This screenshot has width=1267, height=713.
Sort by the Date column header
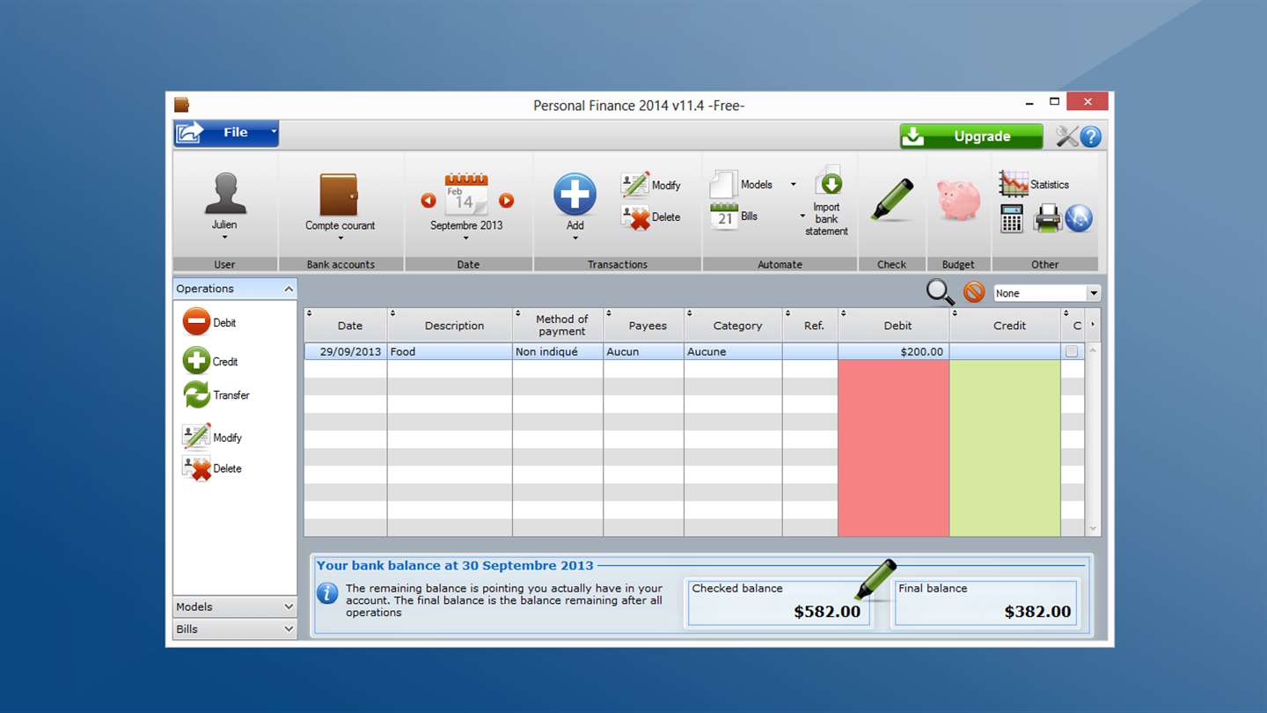point(346,326)
